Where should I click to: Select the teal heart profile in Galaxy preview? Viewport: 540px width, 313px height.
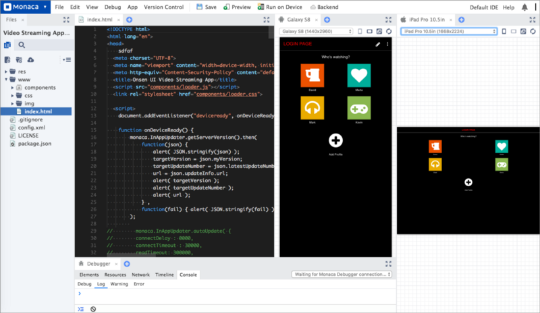359,76
